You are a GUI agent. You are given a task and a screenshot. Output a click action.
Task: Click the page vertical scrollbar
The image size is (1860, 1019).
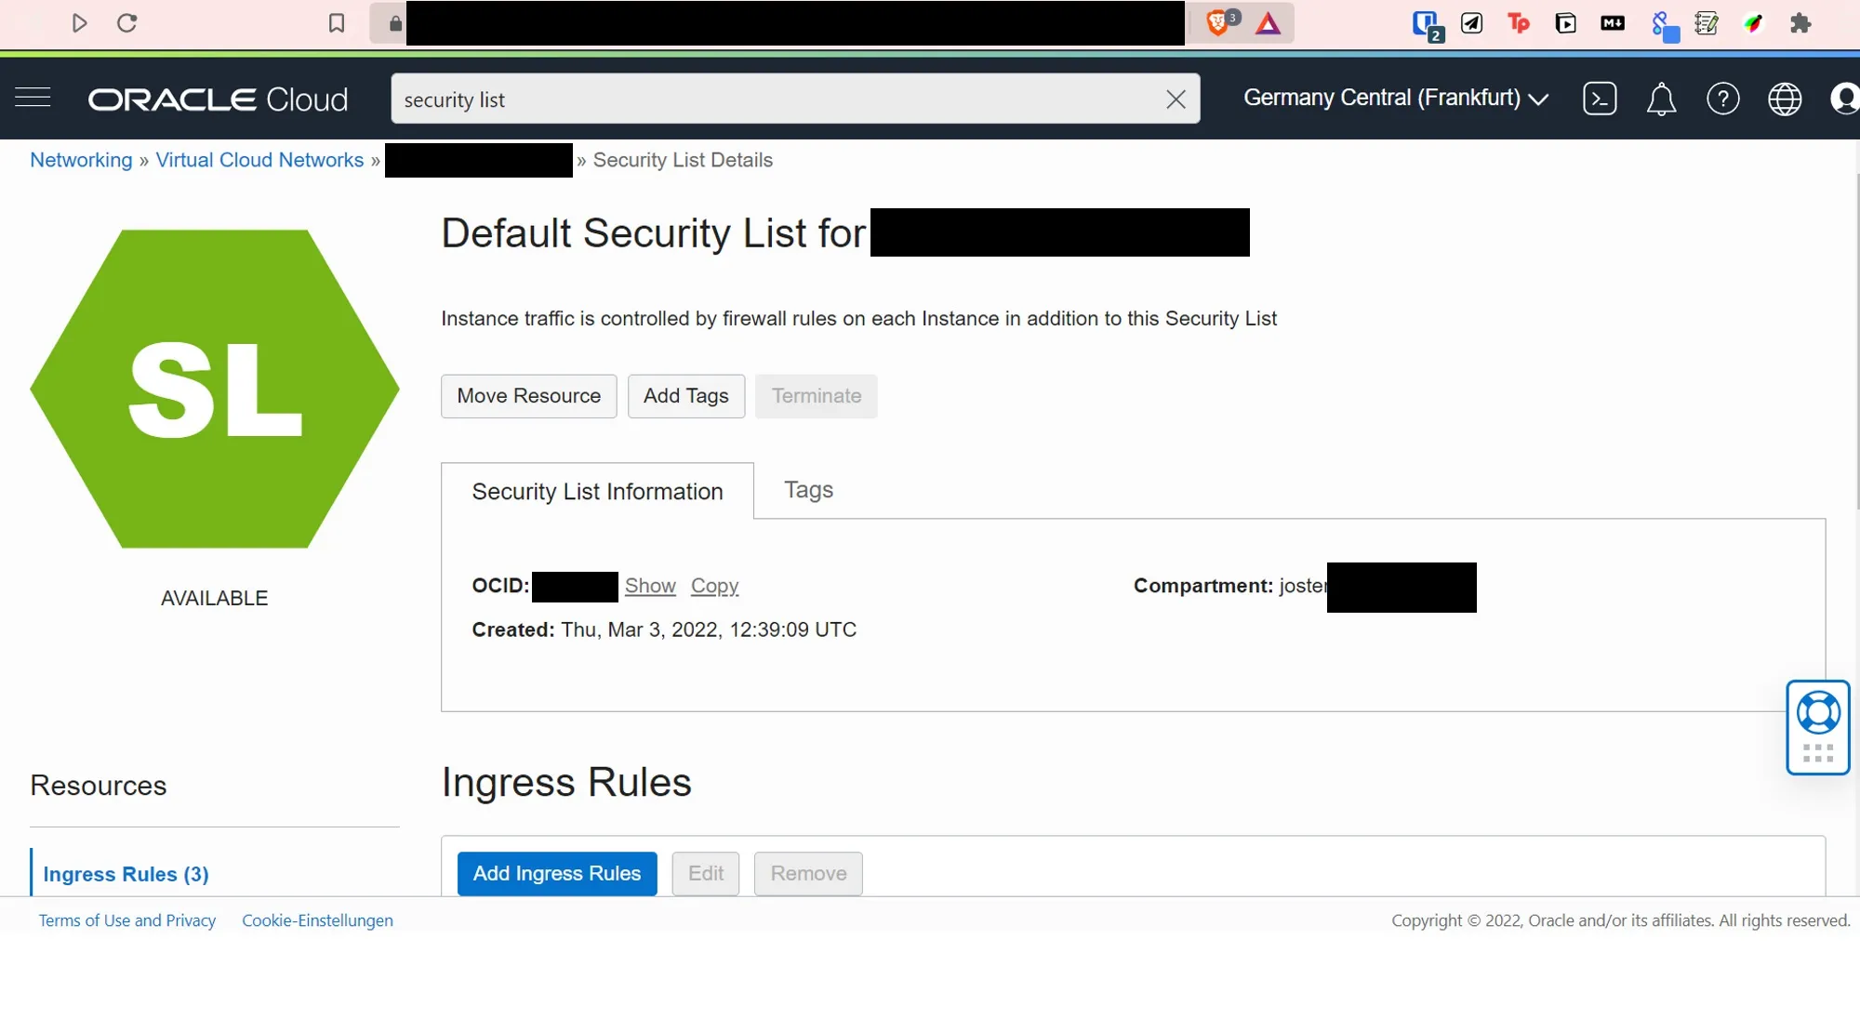click(1856, 341)
